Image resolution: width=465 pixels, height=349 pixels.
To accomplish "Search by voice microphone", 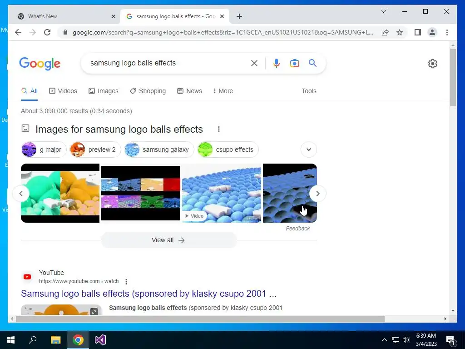I will tap(277, 63).
